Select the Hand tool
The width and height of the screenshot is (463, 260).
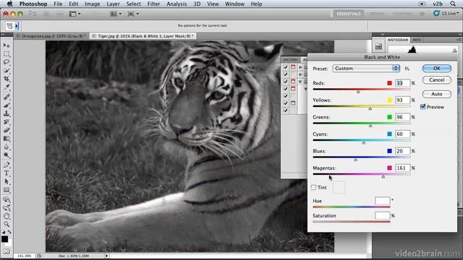(7, 216)
